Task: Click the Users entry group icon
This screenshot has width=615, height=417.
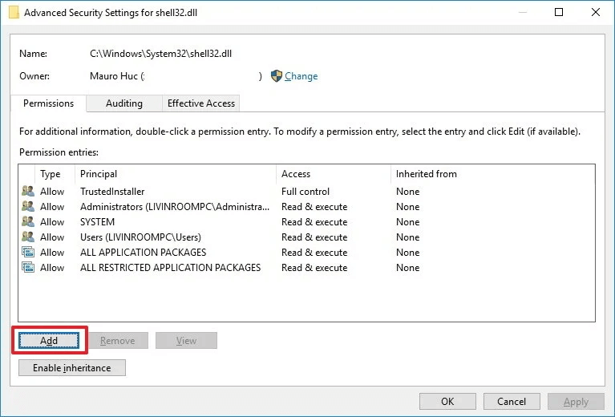Action: click(28, 237)
